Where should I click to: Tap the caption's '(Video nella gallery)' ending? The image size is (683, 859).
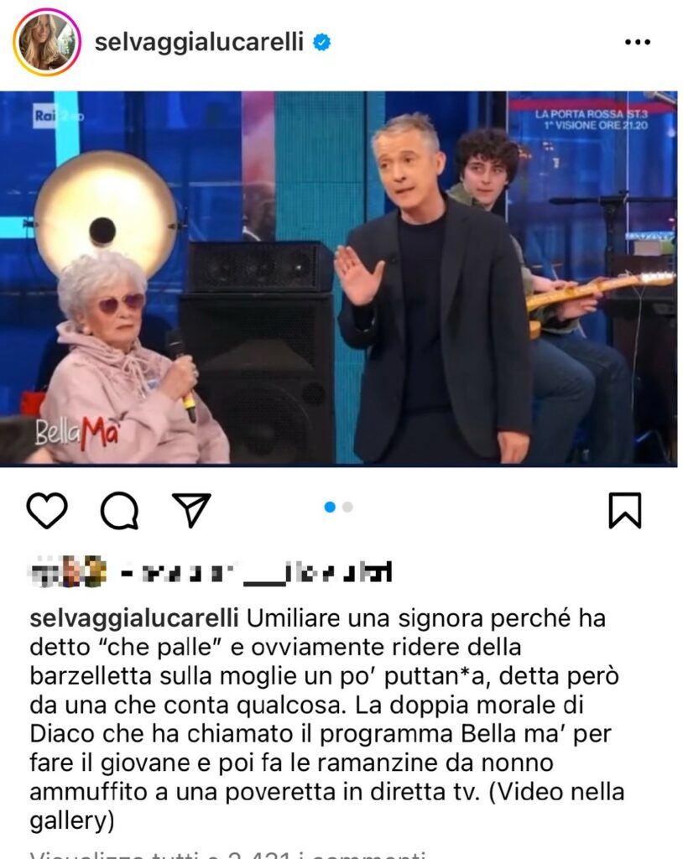coord(326,806)
